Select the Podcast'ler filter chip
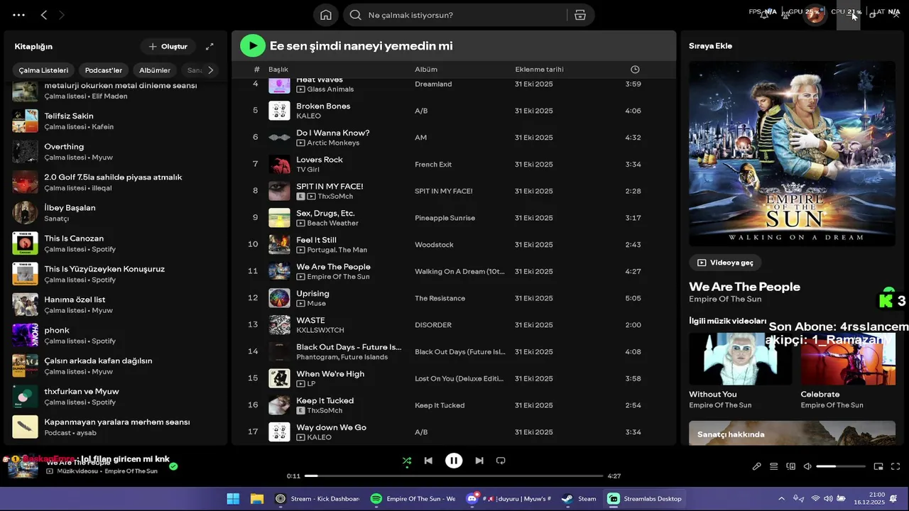 104,70
